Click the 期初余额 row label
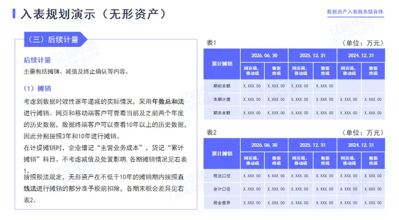Screen dimensions: 399x220 pyautogui.click(x=222, y=86)
